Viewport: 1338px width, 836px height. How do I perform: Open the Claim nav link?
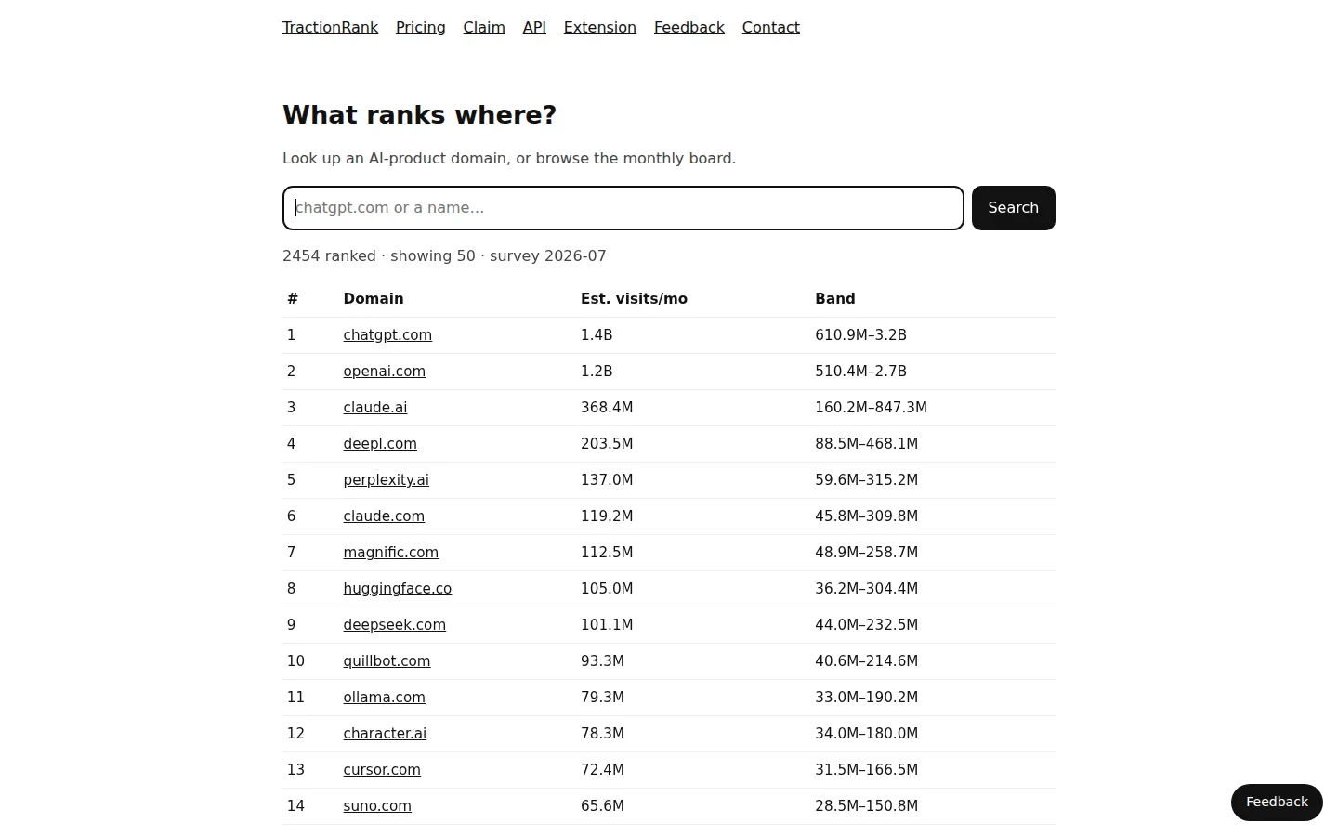484,28
